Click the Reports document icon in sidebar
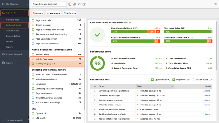This screenshot has width=219, height=123. tap(3, 63)
